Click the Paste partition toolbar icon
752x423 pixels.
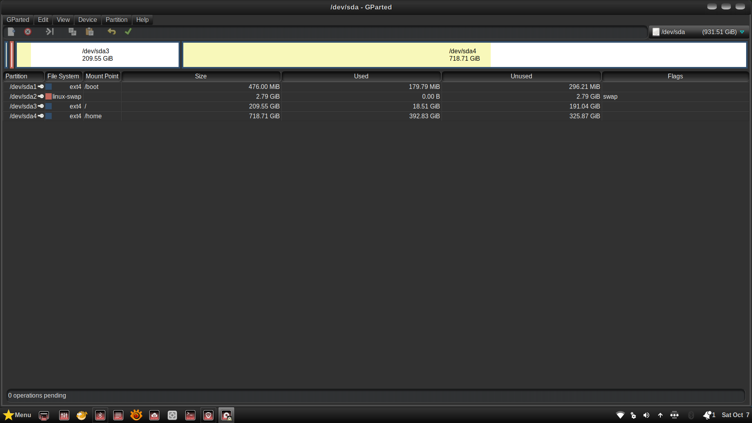[x=90, y=32]
